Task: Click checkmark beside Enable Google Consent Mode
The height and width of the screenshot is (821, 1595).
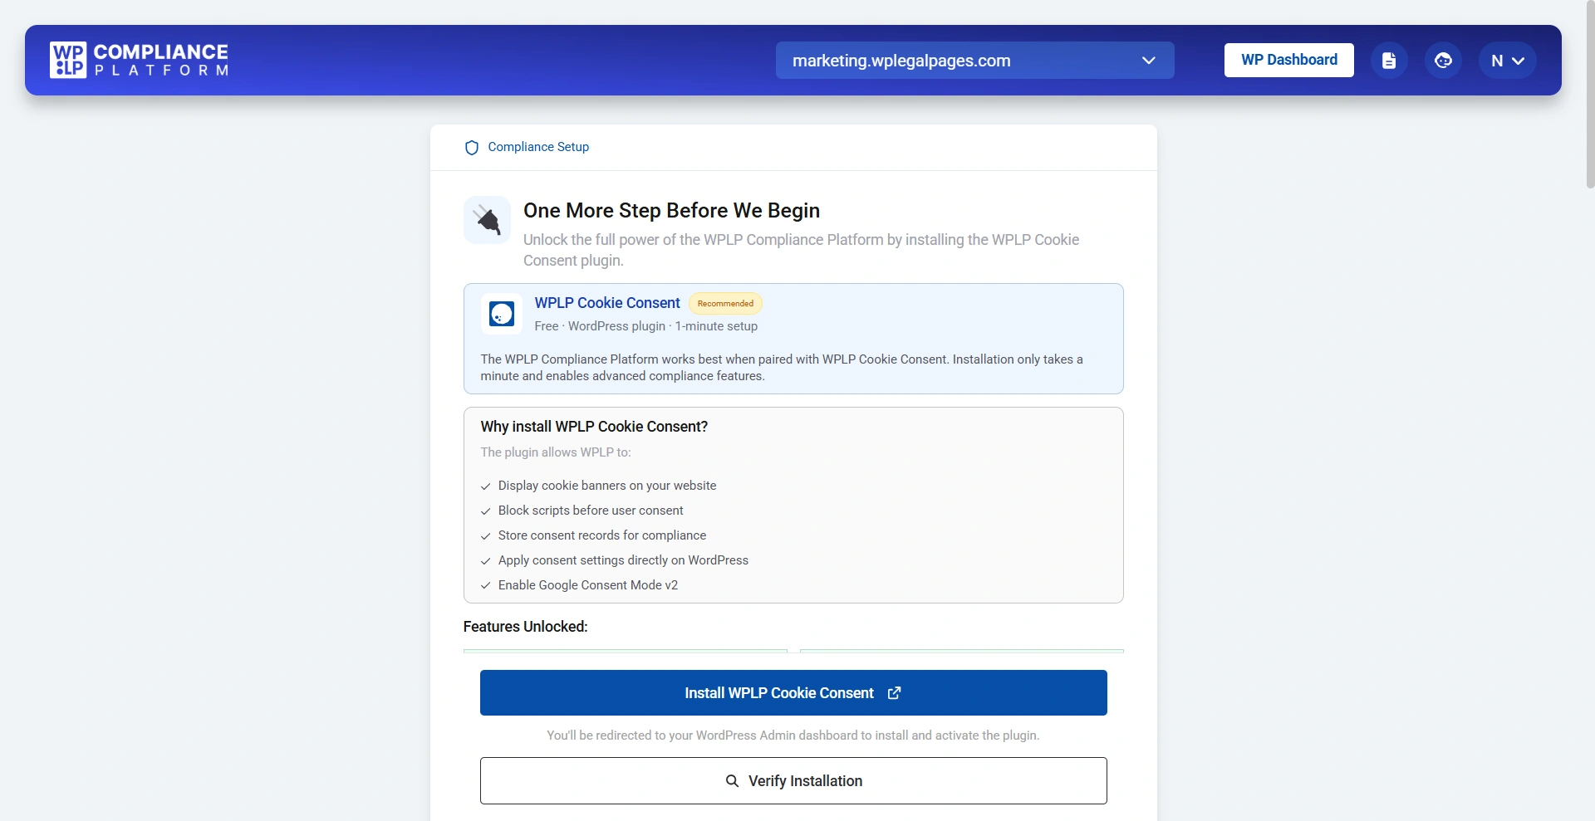Action: point(486,586)
